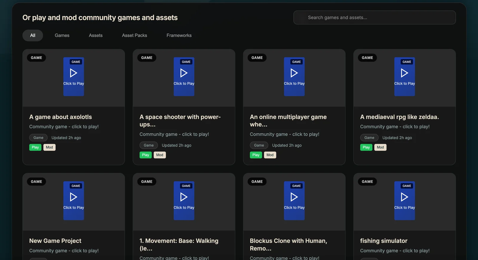The width and height of the screenshot is (478, 260).
Task: Select the All filter tab
Action: click(x=33, y=35)
